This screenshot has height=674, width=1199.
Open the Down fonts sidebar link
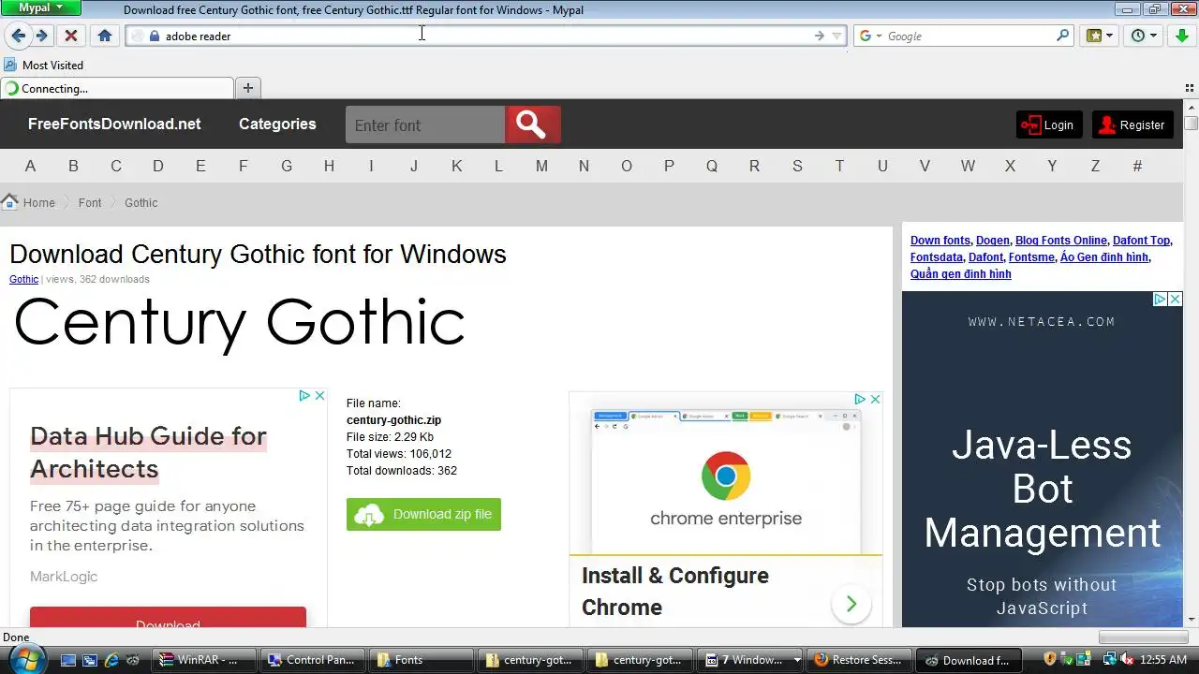[940, 241]
